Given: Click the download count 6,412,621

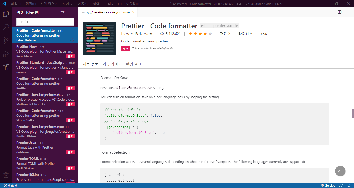Looking at the screenshot, I should 170,34.
